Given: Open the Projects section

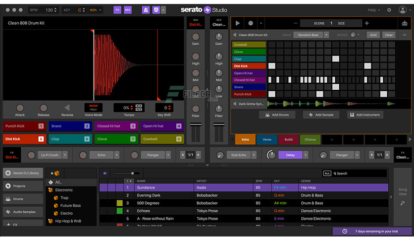Looking at the screenshot, I should pos(23,186).
